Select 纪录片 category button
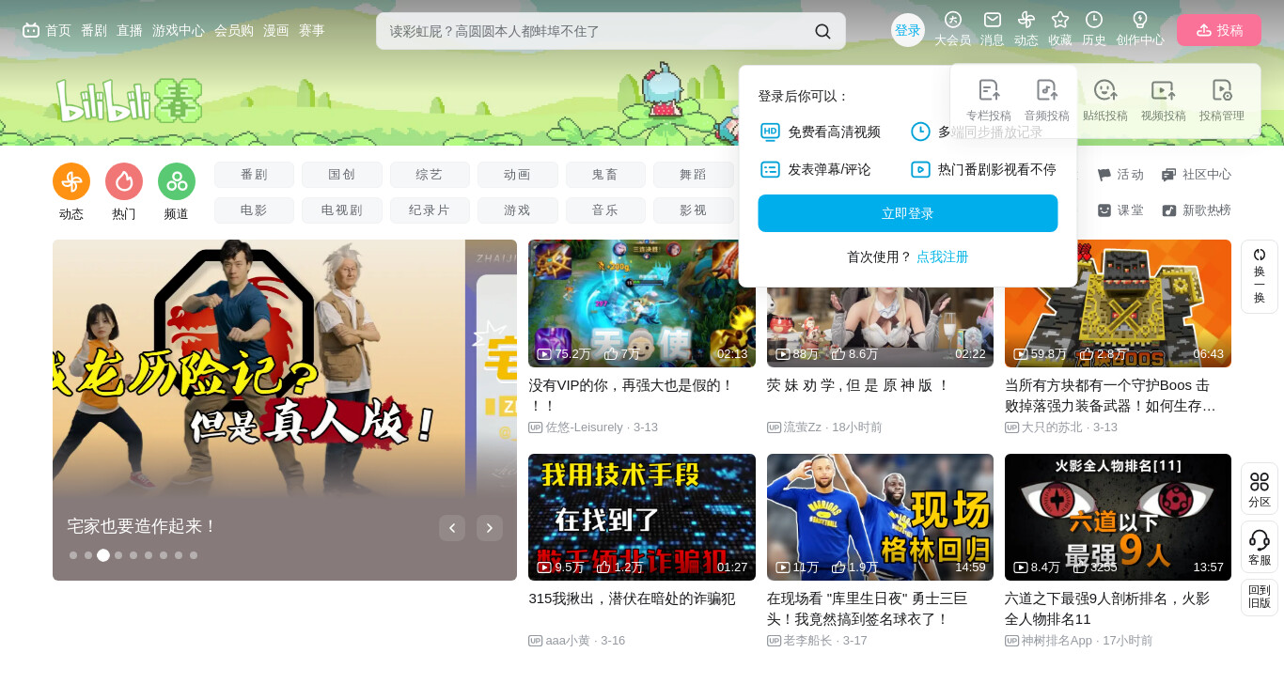Viewport: 1284px width, 684px height. [x=430, y=210]
